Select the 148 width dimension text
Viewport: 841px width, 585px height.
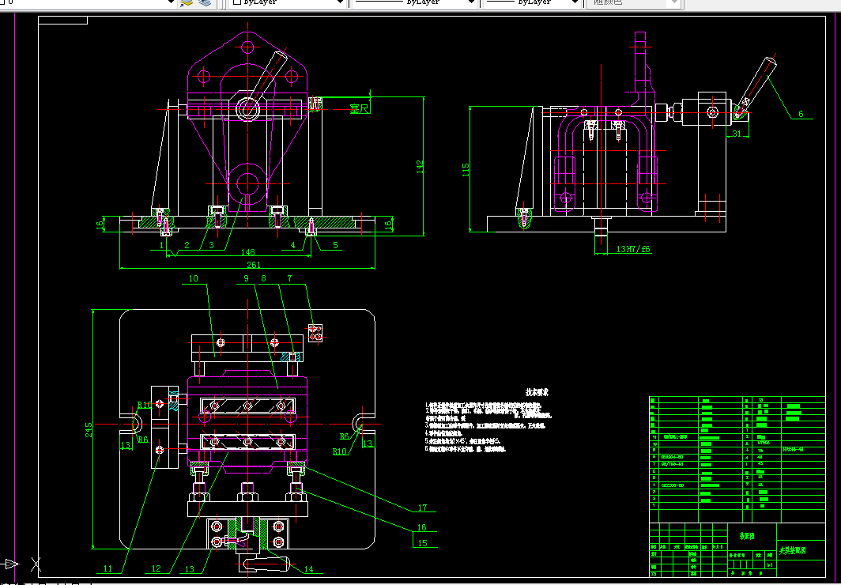248,252
